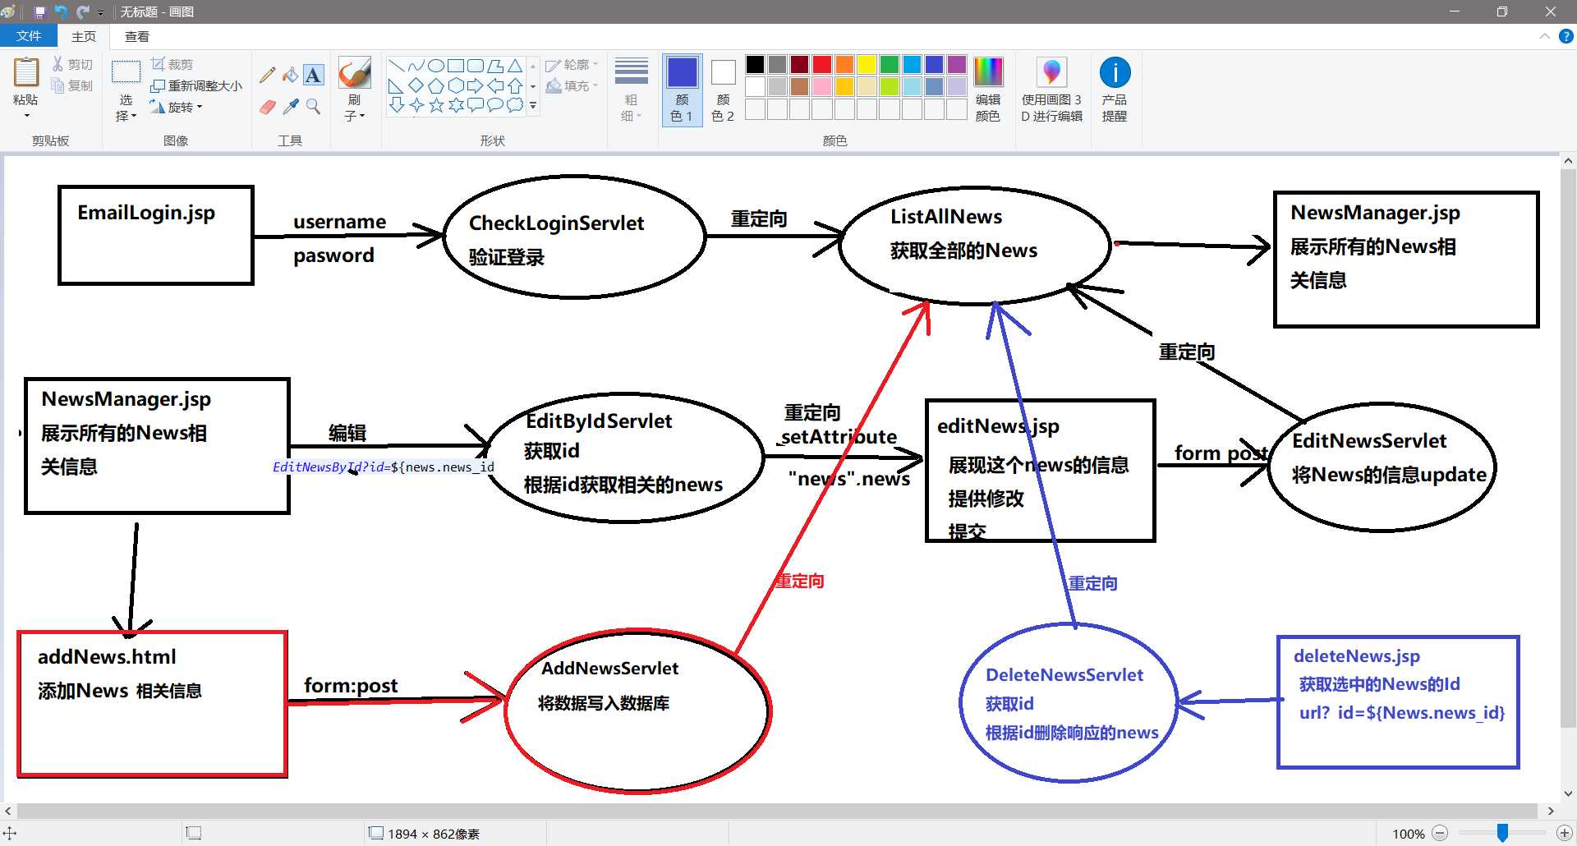Pick the Line shape
This screenshot has width=1577, height=846.
pos(397,66)
